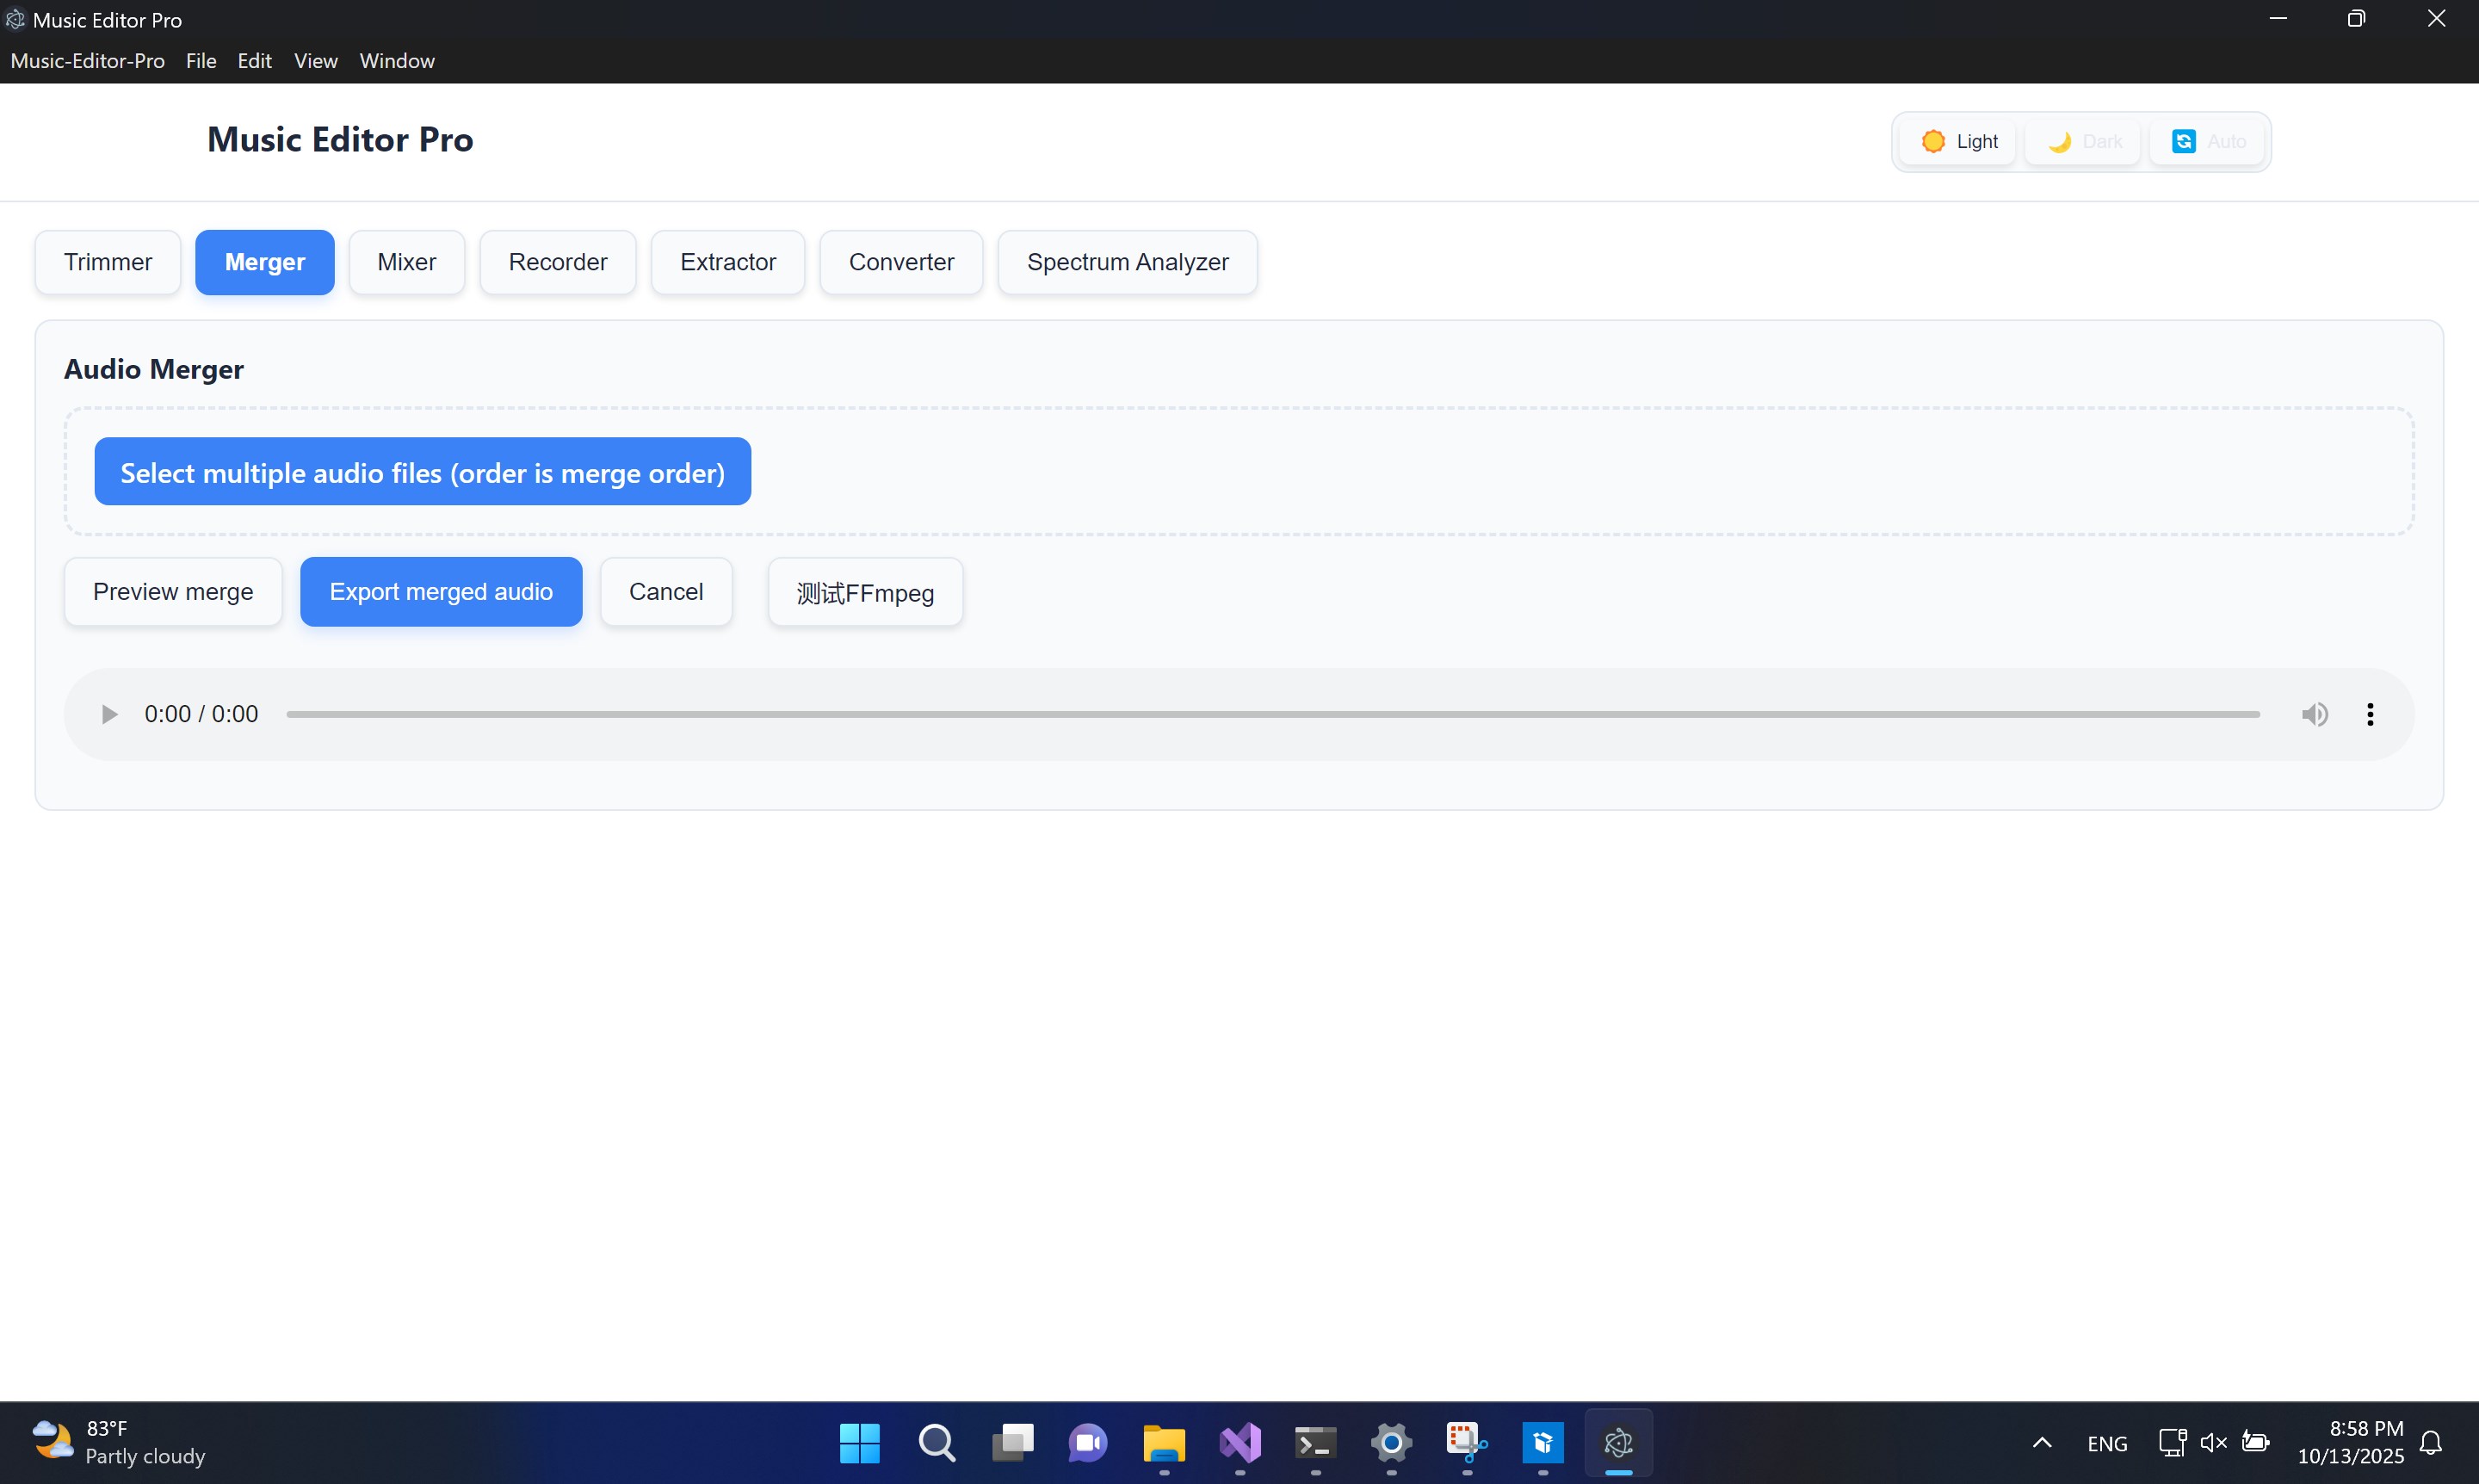Minimize the Music Editor Pro window
2479x1484 pixels.
[x=2278, y=19]
